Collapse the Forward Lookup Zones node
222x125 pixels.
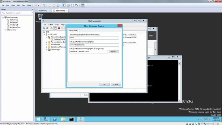tap(47, 37)
